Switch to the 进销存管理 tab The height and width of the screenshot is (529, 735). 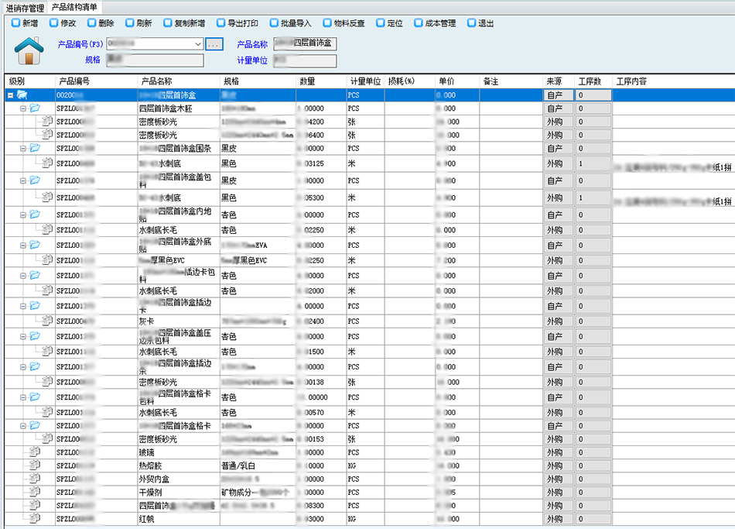click(24, 7)
